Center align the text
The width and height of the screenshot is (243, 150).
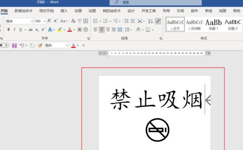tap(102, 30)
